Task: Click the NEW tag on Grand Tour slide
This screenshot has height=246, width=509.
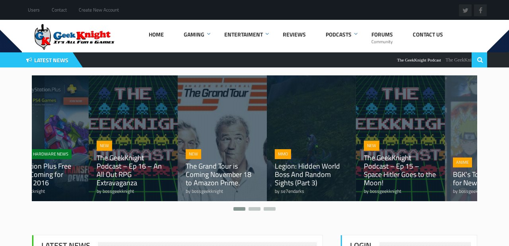Action: tap(193, 154)
